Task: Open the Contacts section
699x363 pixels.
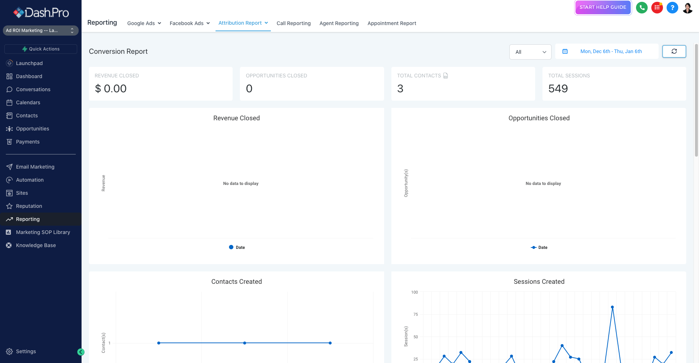Action: pyautogui.click(x=27, y=116)
